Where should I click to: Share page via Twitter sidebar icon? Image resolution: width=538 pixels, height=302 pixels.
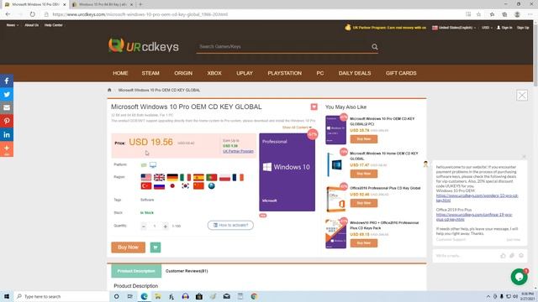pyautogui.click(x=7, y=94)
